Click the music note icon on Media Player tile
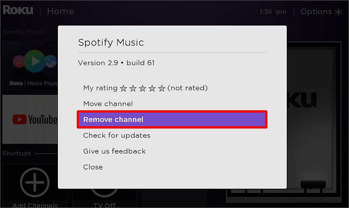The height and width of the screenshot is (208, 349). click(x=19, y=62)
